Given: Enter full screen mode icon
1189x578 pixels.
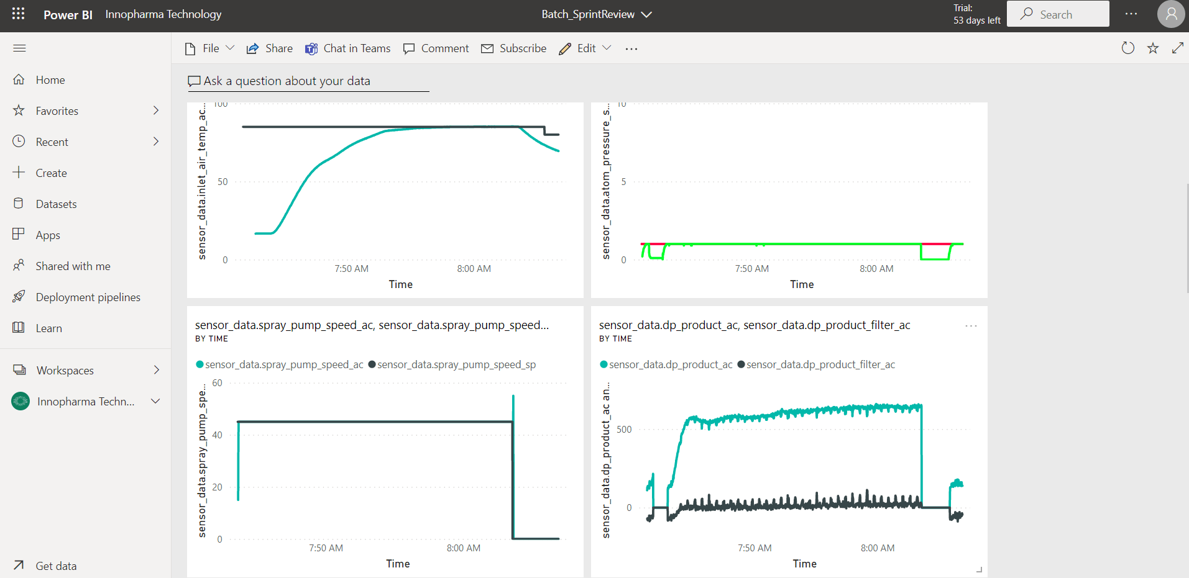Looking at the screenshot, I should tap(1177, 48).
